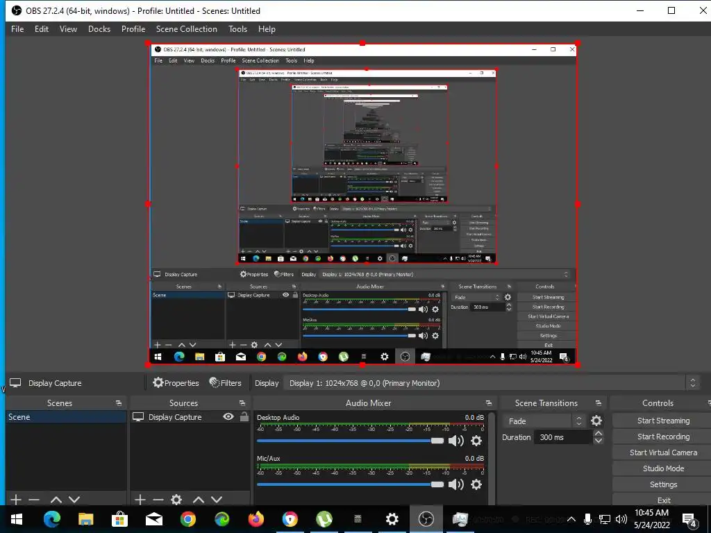Viewport: 711px width, 533px height.
Task: Pop out the Audio Mixer dock
Action: tap(488, 403)
